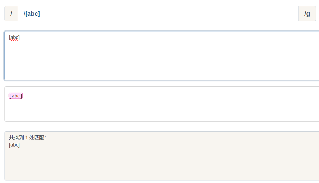The width and height of the screenshot is (319, 183).
Task: Click "[abc]" in the match results list
Action: pos(14,145)
